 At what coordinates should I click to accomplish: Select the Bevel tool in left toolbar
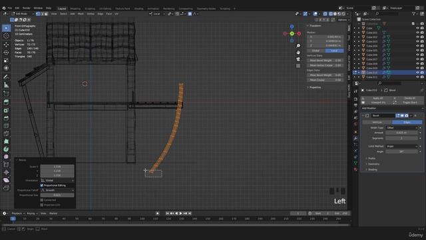point(6,118)
